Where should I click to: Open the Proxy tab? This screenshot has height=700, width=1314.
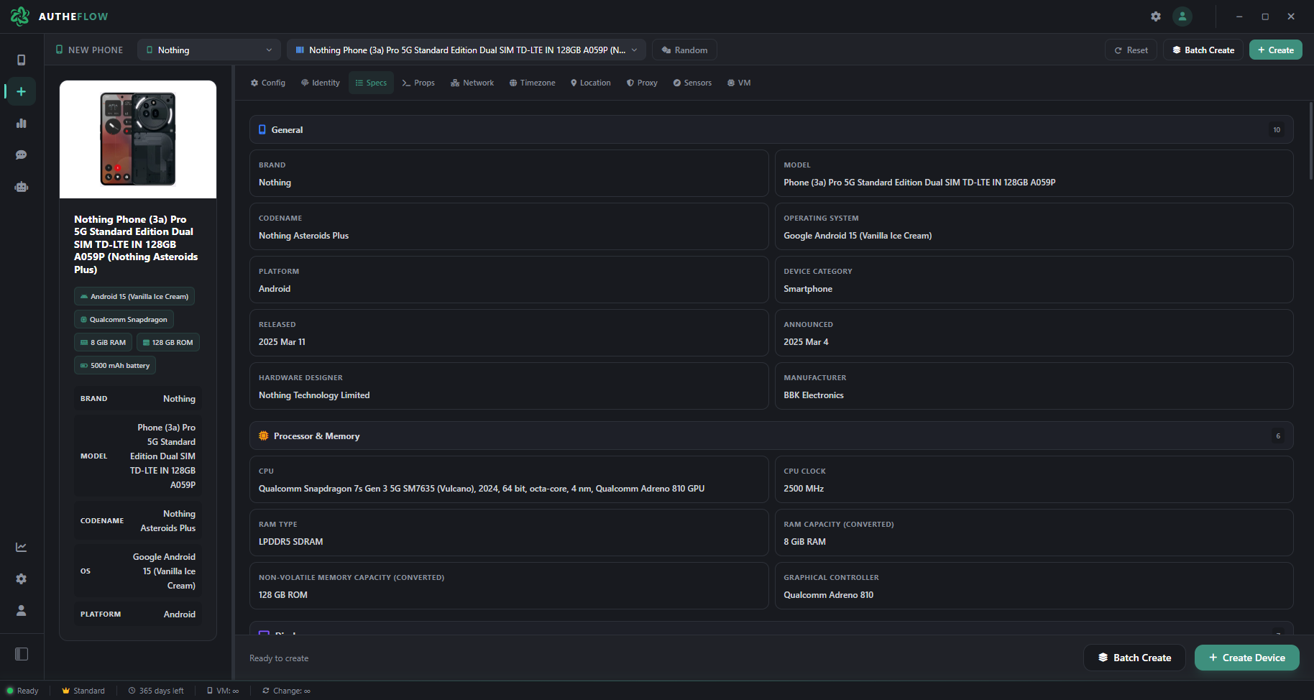642,83
